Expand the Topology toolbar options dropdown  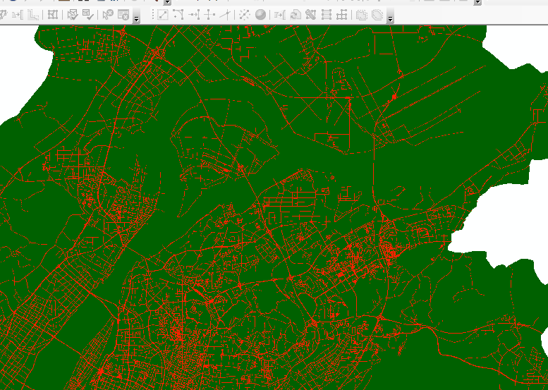[x=136, y=18]
